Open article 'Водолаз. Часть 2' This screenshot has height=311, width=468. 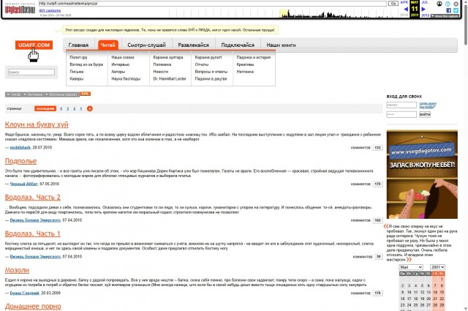(32, 198)
